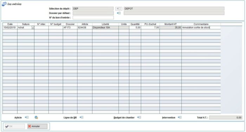The width and height of the screenshot is (246, 132).
Task: Select the dossier cell AF173
Action: click(70, 28)
